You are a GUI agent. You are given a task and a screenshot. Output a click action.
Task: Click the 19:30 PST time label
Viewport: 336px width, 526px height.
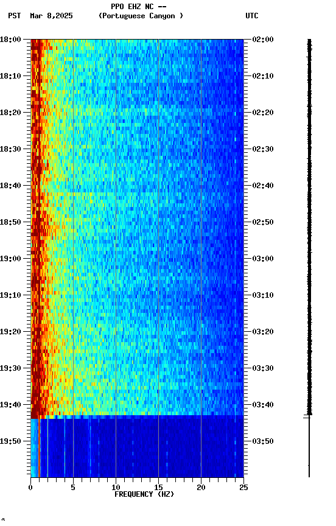[10, 369]
